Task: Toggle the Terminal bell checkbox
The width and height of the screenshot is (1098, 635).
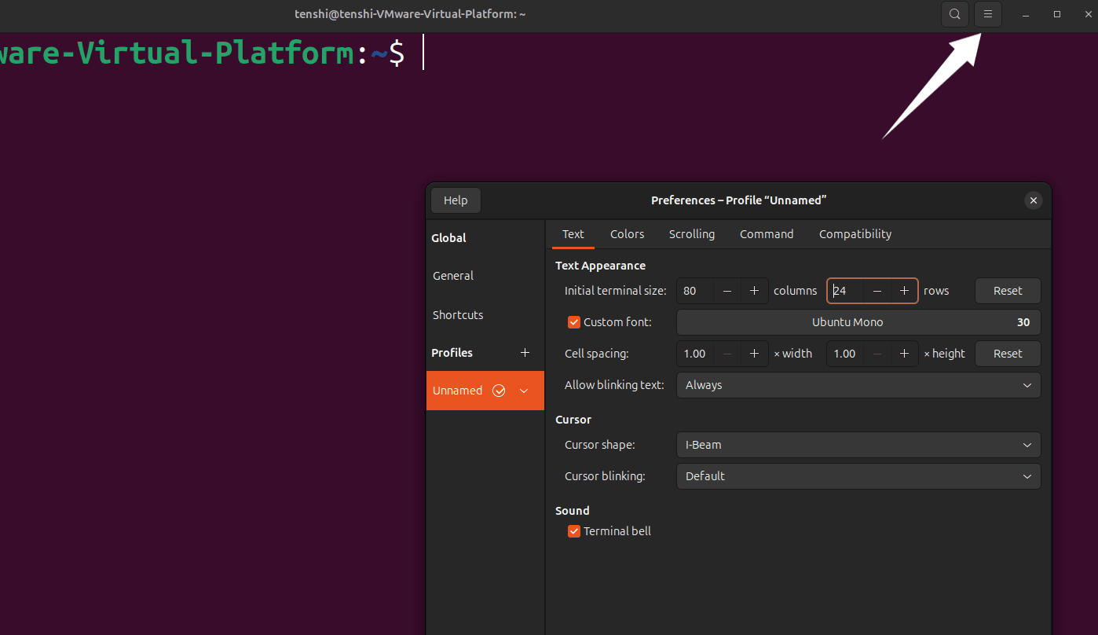Action: (x=574, y=531)
